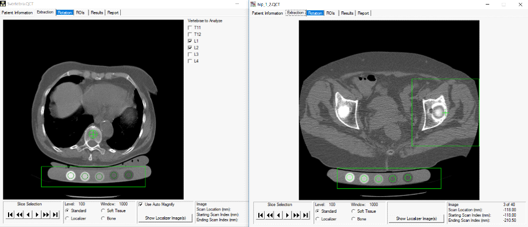Enable the T12 vertebra checkbox
This screenshot has height=227, width=528.
click(x=190, y=34)
